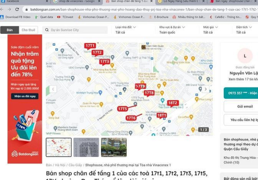This screenshot has width=258, height=180.
Task: Click the Nhận ưu đãi ngay button
Action: [25, 96]
